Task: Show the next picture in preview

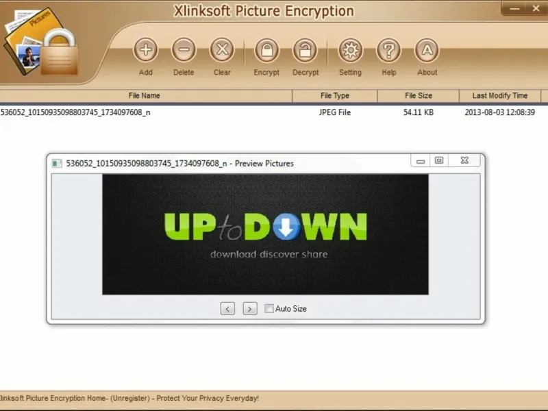Action: 250,309
